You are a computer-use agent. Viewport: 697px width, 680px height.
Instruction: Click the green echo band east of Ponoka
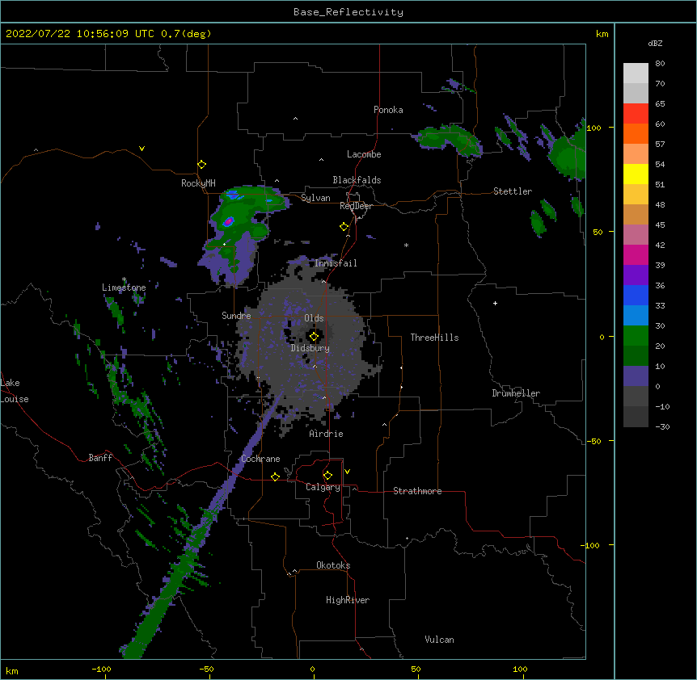pyautogui.click(x=446, y=139)
